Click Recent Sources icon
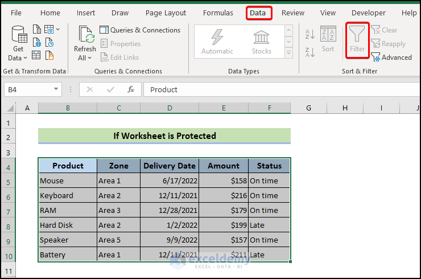 point(49,42)
